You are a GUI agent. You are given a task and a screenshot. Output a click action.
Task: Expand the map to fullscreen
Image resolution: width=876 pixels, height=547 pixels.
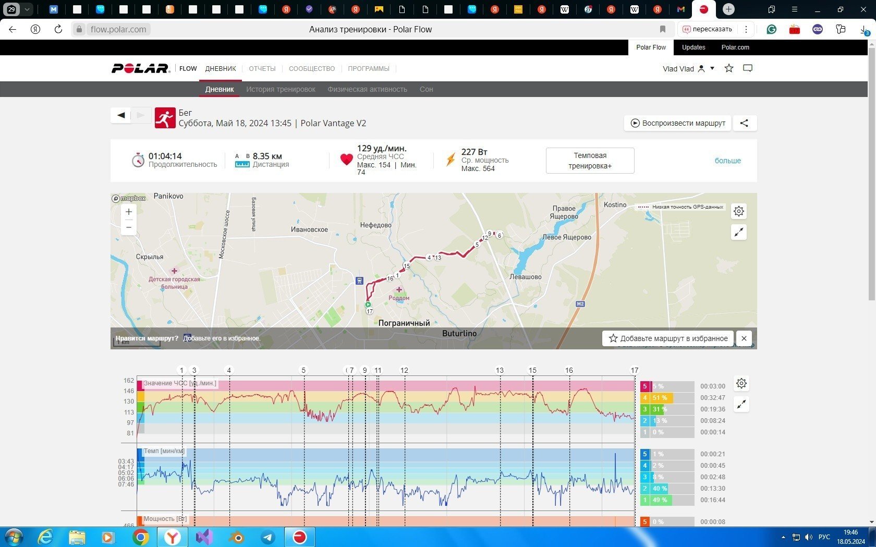coord(739,232)
